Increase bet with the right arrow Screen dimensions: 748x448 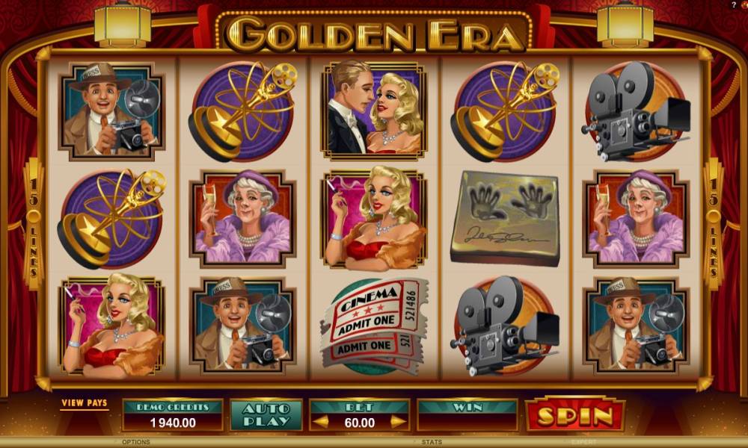pos(398,422)
